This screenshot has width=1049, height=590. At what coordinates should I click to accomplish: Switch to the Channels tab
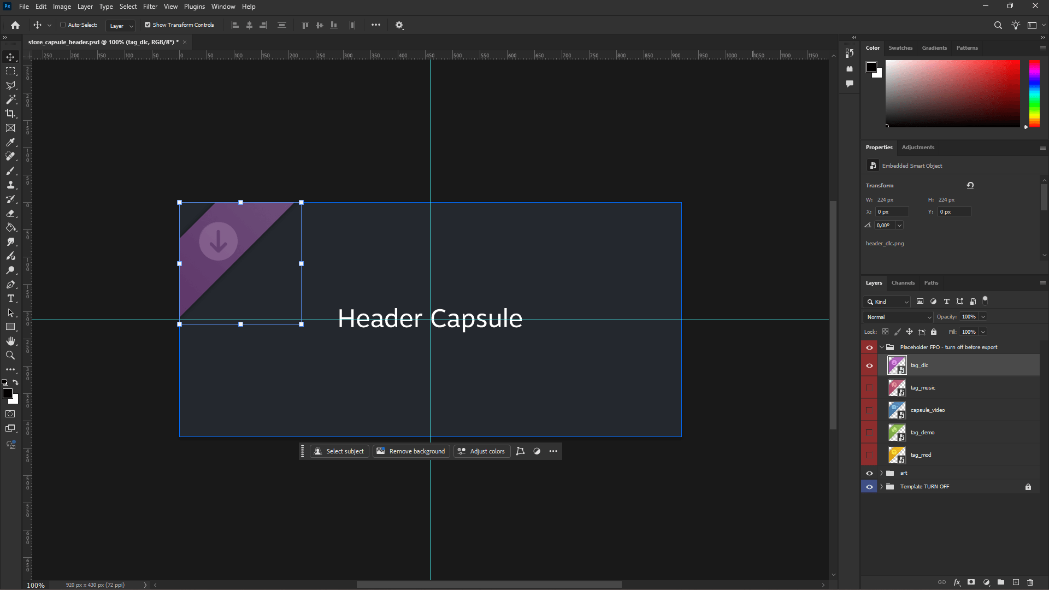coord(903,283)
